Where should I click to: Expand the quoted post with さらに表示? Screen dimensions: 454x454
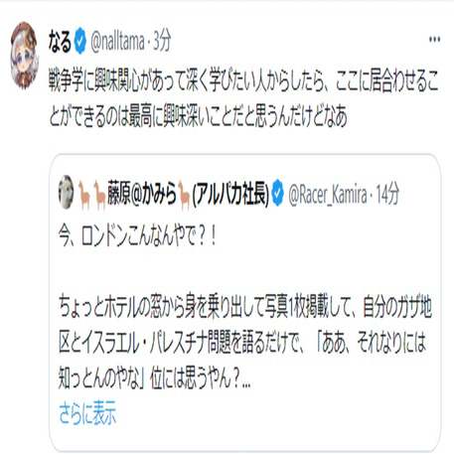[87, 413]
